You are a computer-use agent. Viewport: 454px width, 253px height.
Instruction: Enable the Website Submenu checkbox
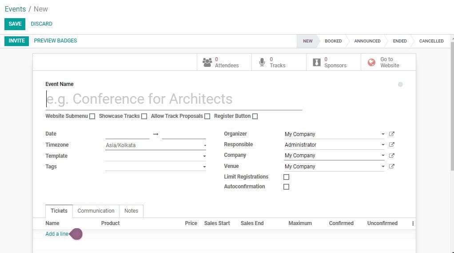click(x=92, y=116)
